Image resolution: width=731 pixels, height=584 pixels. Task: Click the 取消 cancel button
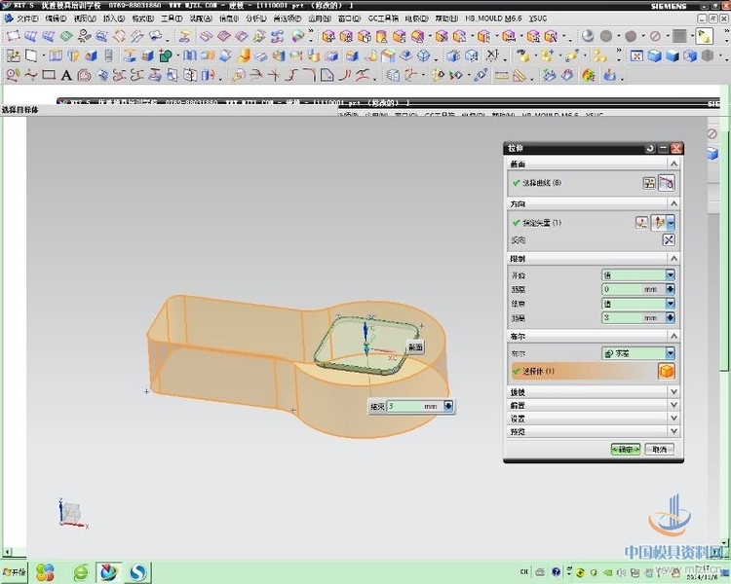pyautogui.click(x=660, y=449)
